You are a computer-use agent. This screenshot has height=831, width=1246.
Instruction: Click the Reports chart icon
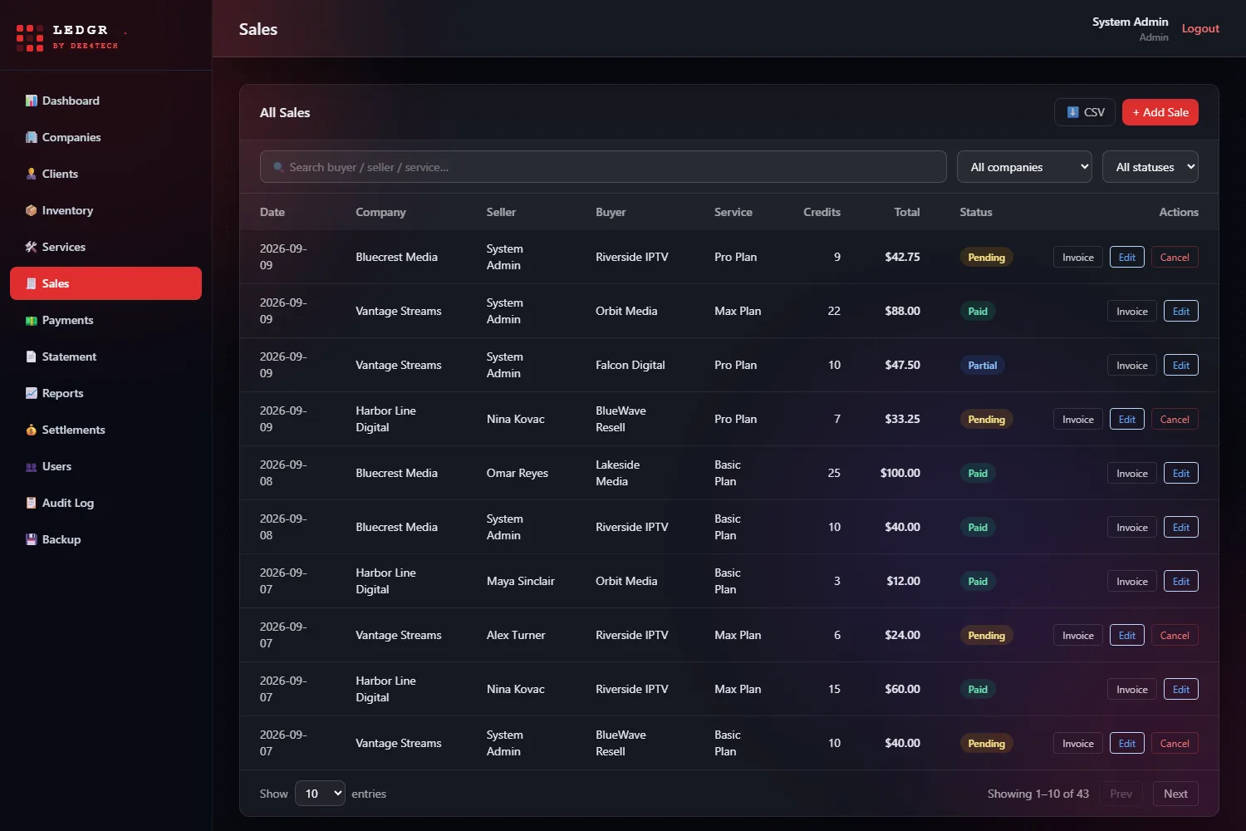pos(32,393)
